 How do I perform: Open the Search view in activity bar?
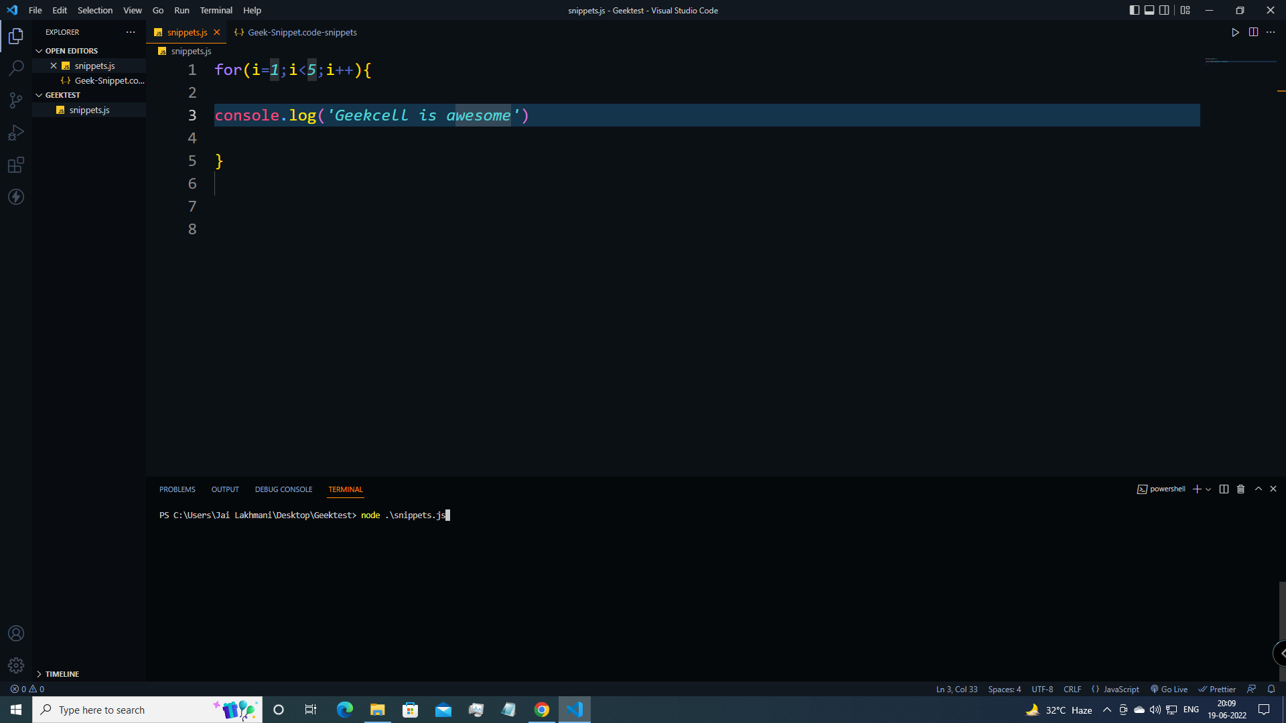coord(16,68)
